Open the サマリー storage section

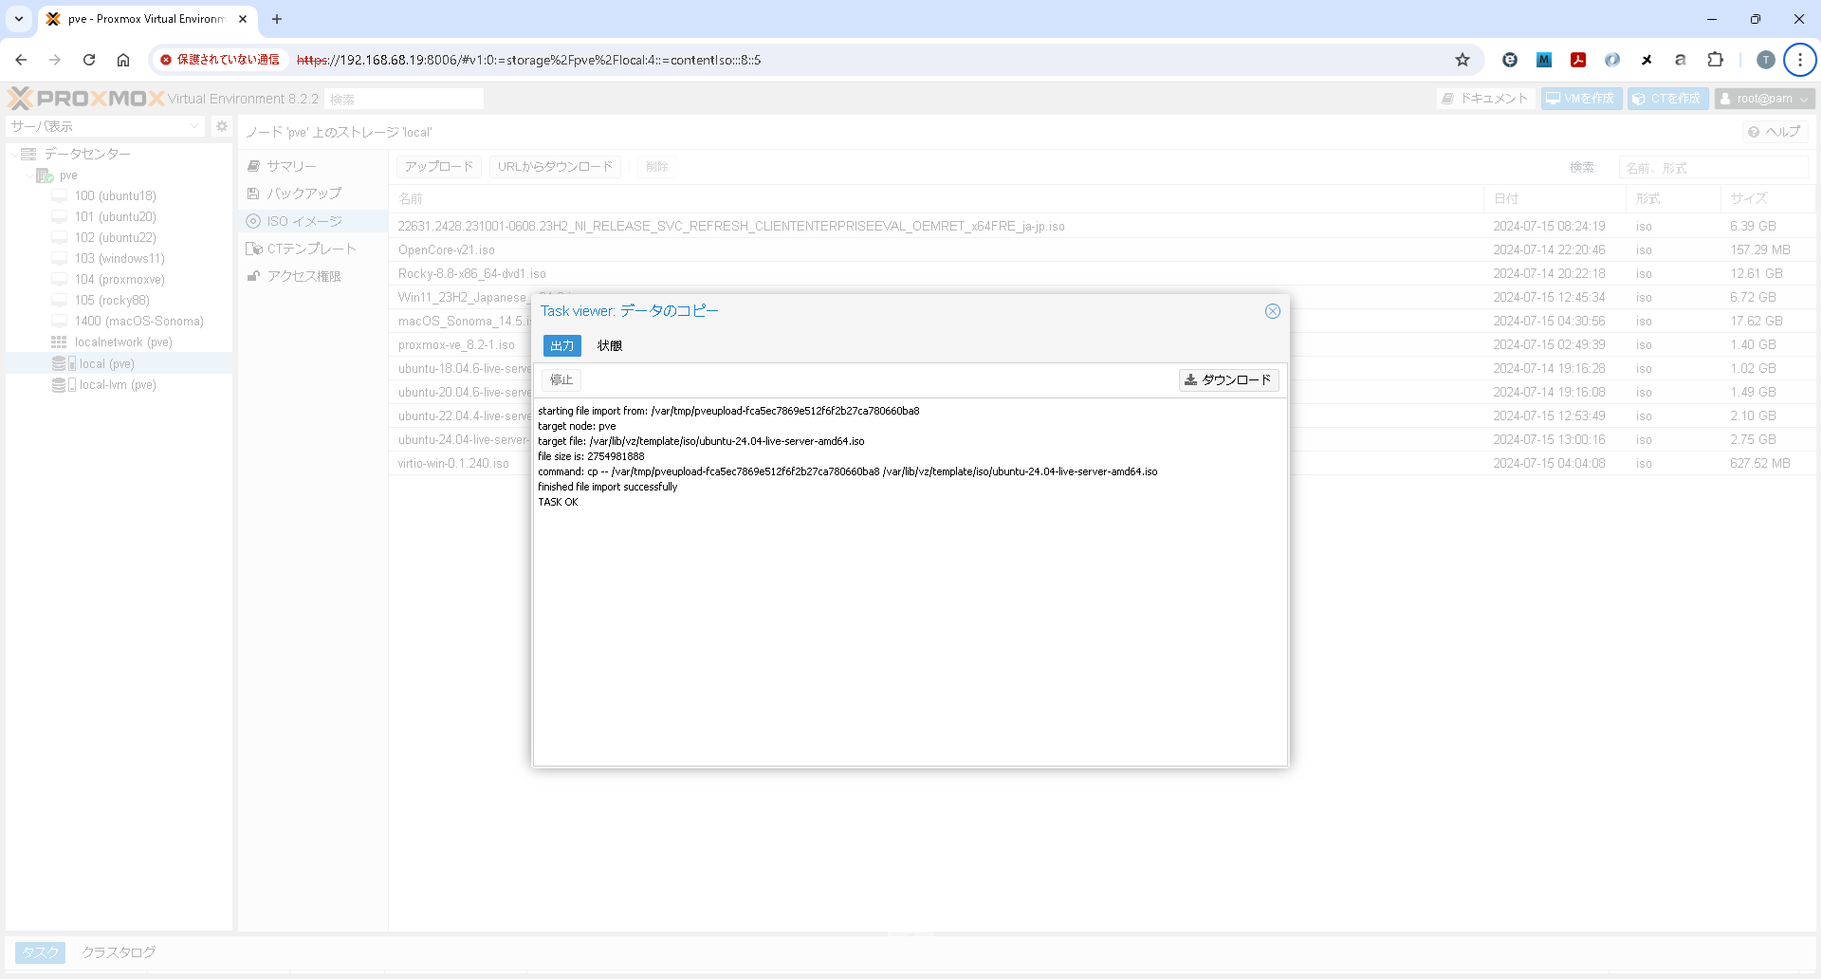[x=313, y=166]
